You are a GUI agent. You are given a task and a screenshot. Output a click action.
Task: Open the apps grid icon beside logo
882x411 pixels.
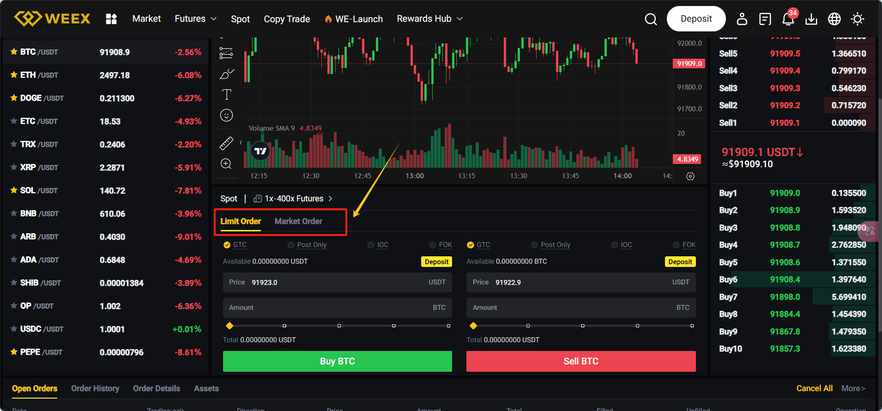pos(111,19)
